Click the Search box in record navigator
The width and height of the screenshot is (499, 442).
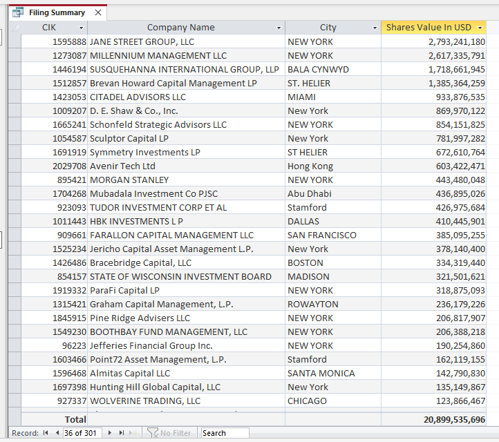point(225,433)
